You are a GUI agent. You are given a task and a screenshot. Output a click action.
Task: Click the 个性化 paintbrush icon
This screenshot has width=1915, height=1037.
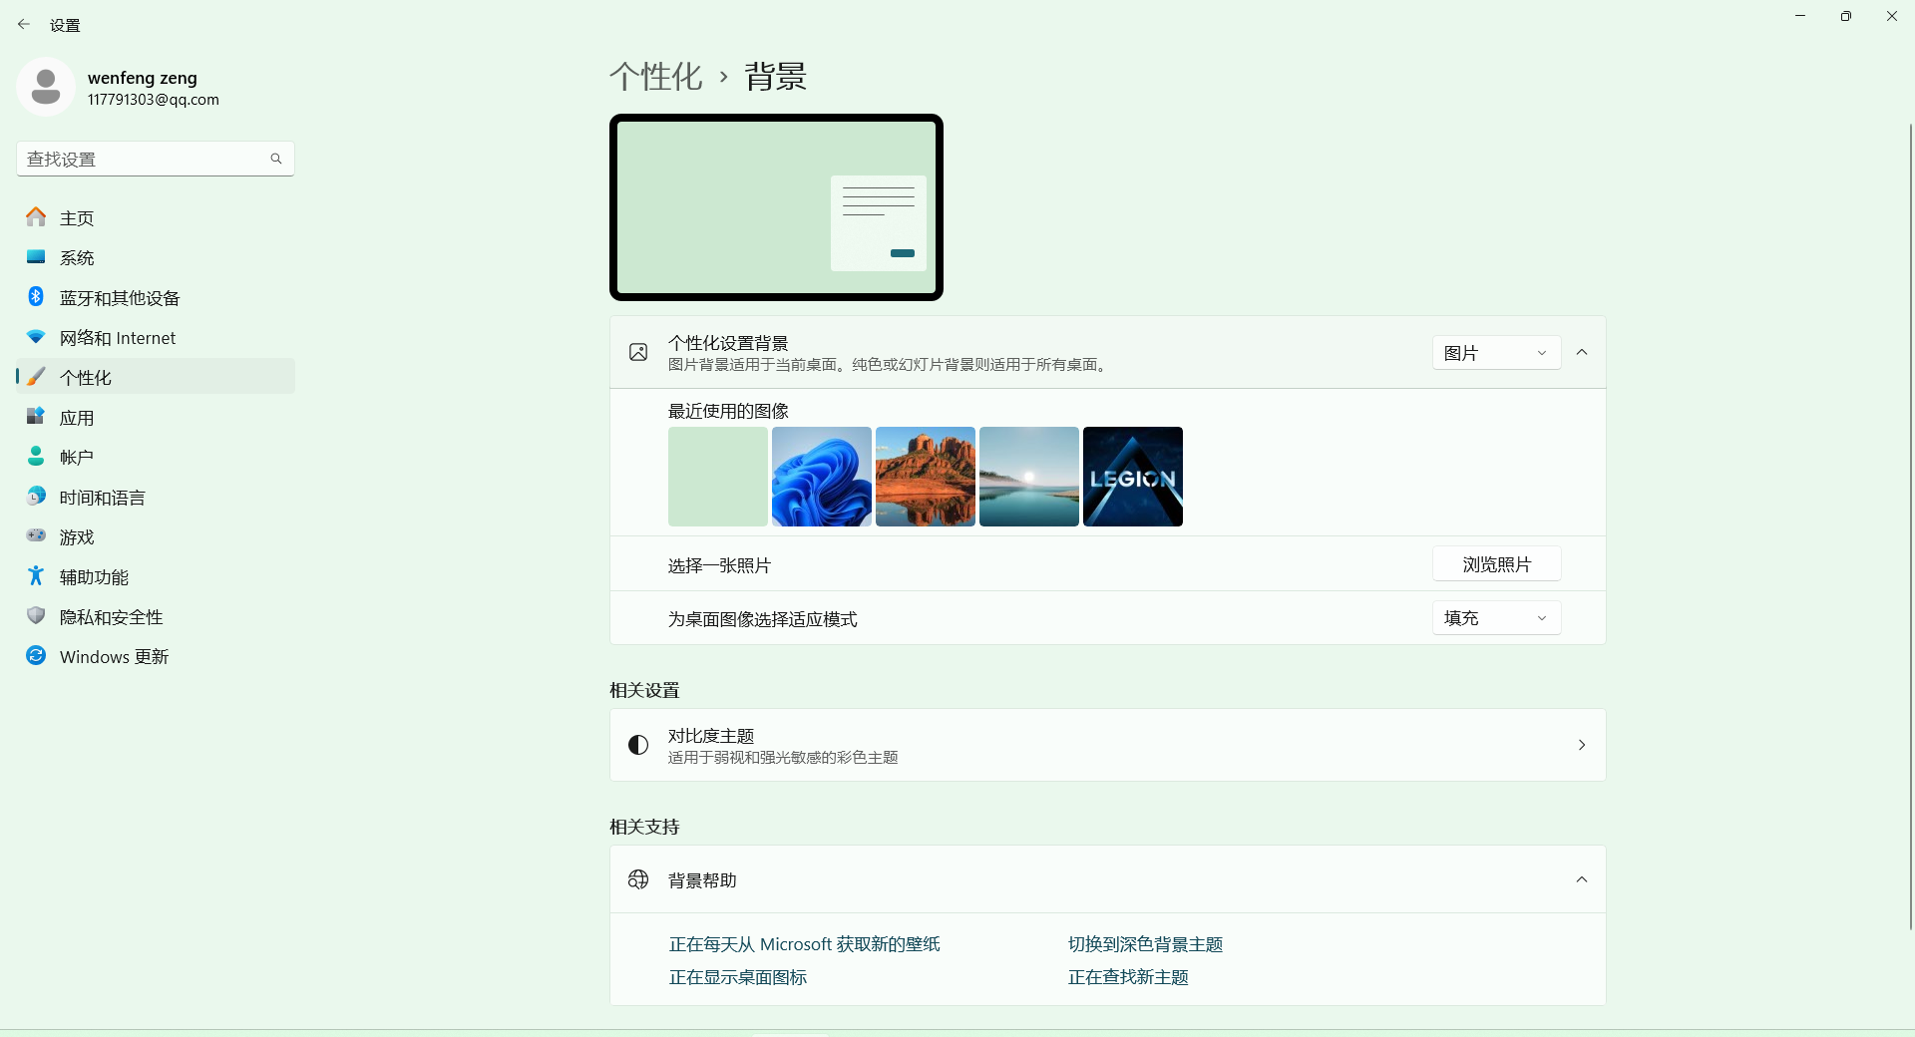[x=36, y=377]
